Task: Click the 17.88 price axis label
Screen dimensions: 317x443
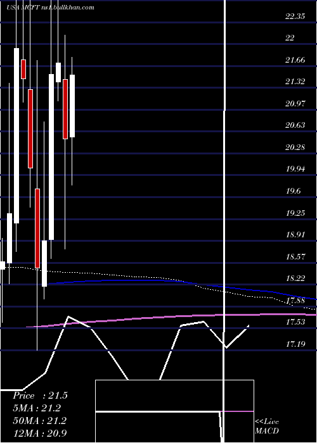Action: (x=295, y=301)
